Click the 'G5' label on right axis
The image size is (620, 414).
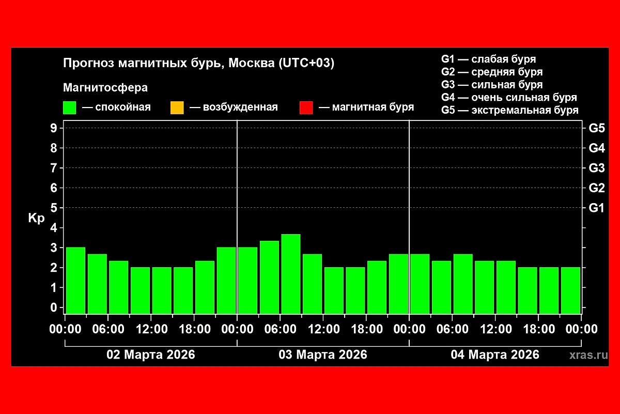(x=596, y=128)
